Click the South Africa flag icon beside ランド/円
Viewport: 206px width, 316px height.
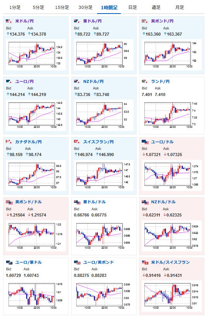tap(145, 81)
